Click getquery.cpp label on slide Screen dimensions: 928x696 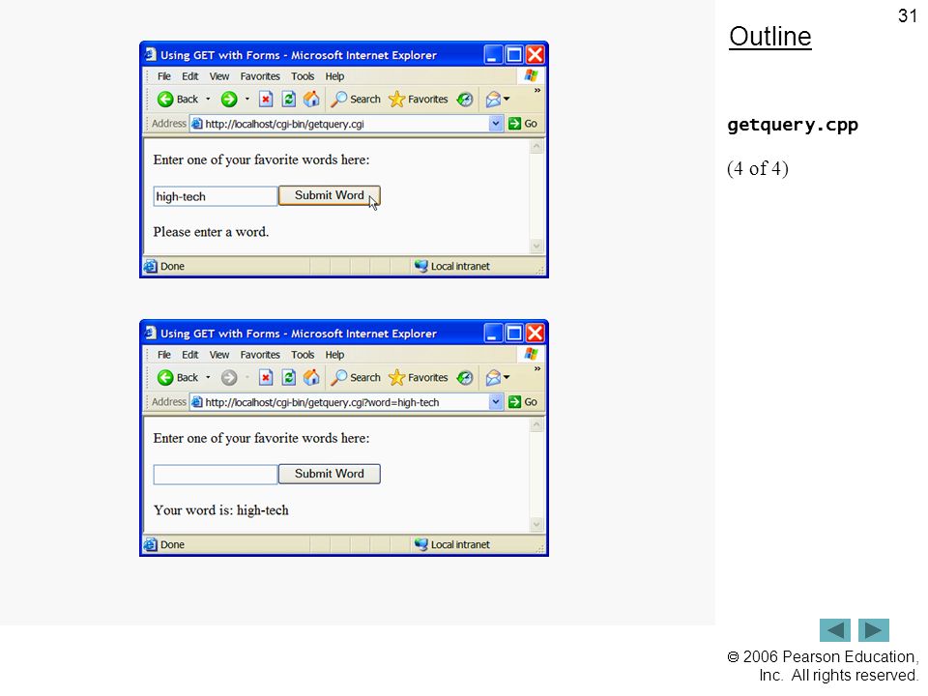pos(793,125)
